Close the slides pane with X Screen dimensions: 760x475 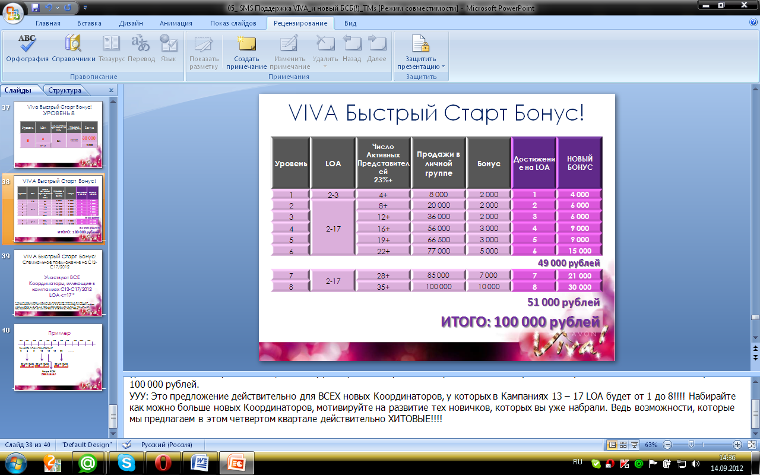111,90
